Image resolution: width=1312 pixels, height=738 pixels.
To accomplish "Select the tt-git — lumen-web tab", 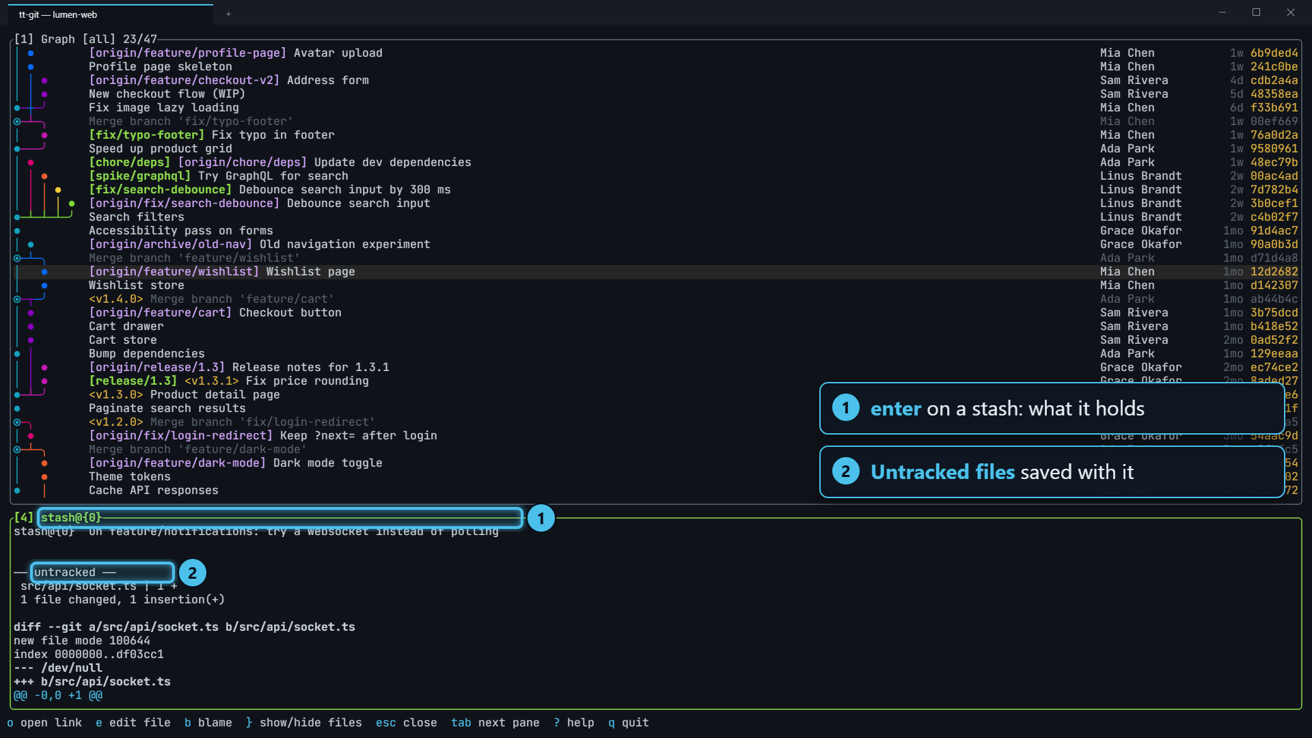I will click(x=111, y=14).
